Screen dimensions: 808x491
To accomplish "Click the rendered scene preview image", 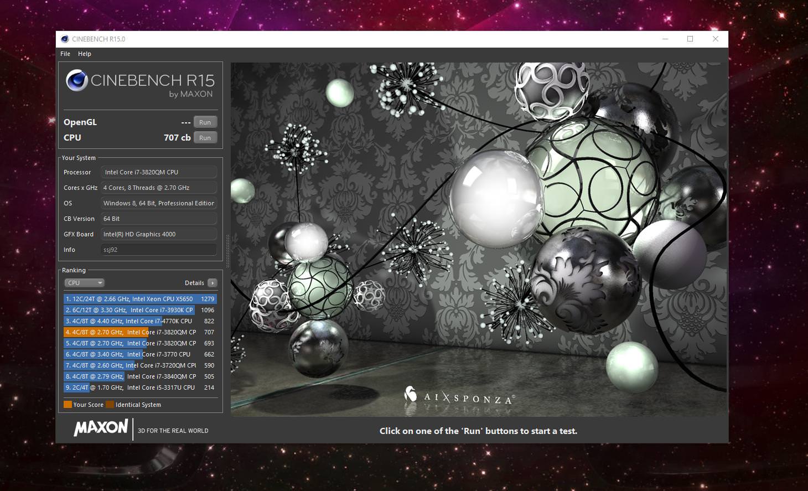I will (x=479, y=239).
